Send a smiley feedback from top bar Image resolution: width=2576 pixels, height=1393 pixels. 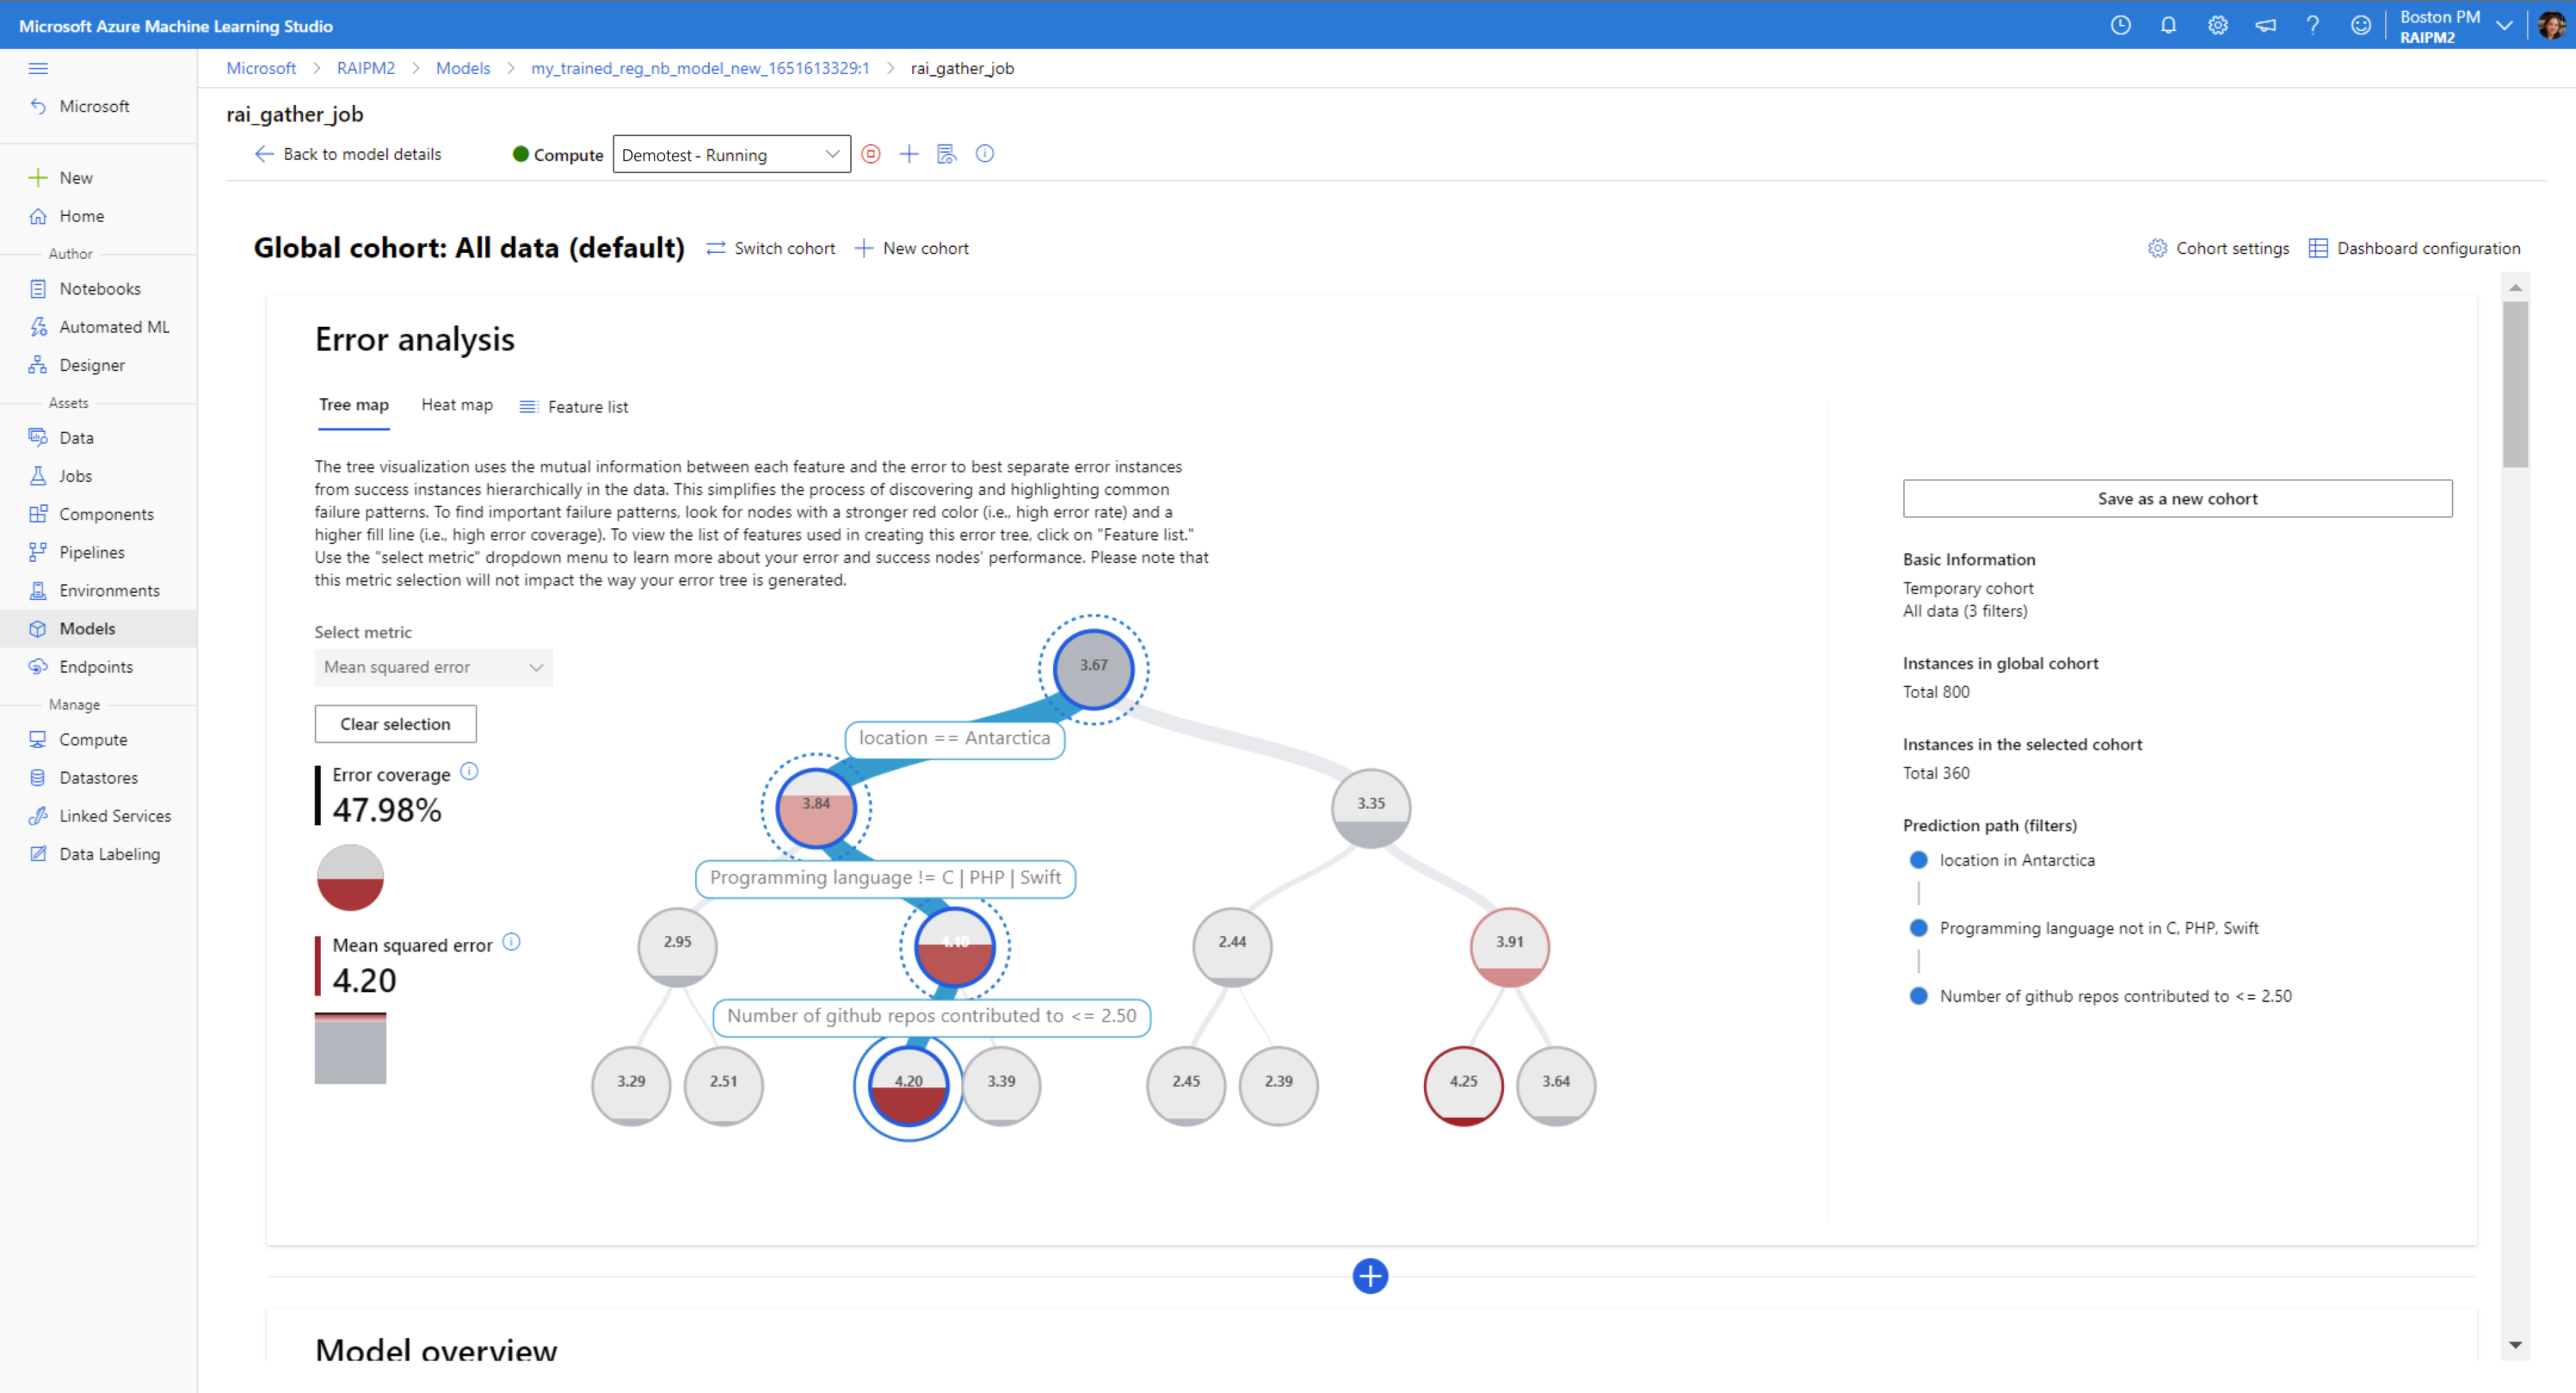(x=2361, y=25)
